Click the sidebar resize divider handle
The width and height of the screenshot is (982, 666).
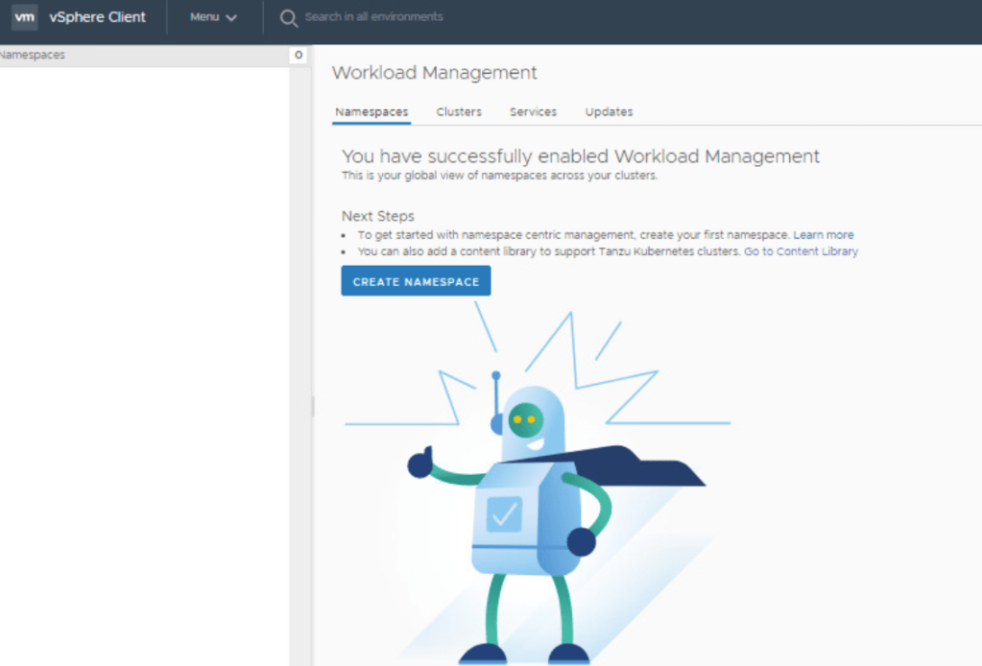[312, 407]
